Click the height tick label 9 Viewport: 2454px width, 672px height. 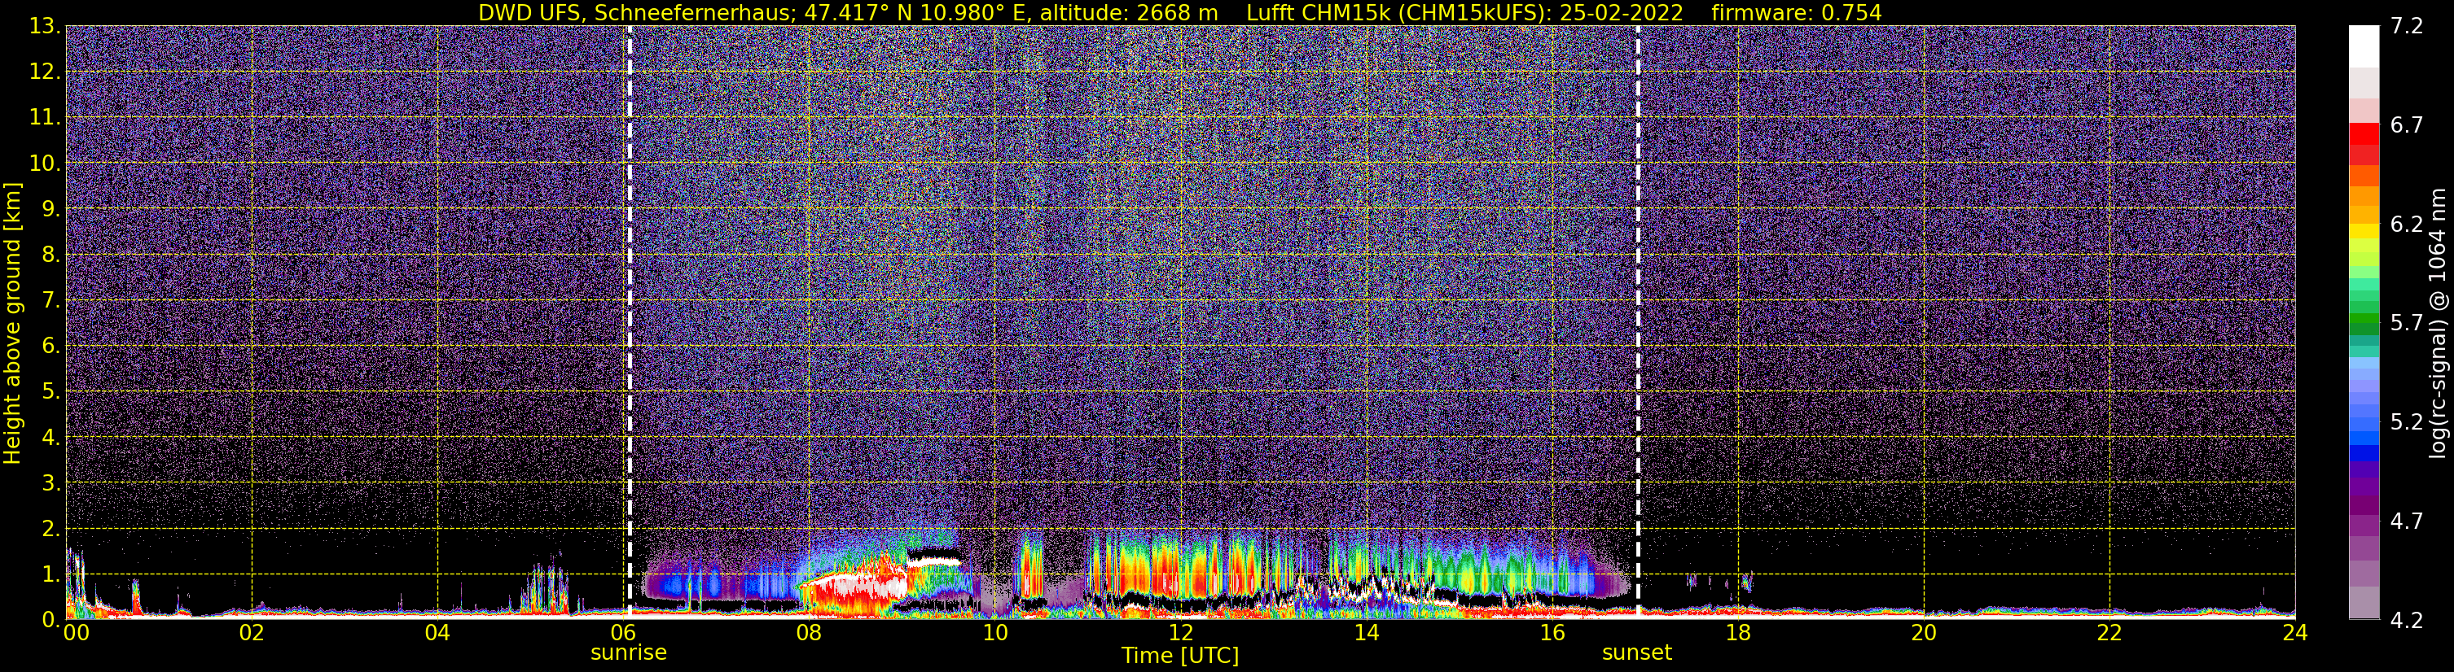pos(50,209)
